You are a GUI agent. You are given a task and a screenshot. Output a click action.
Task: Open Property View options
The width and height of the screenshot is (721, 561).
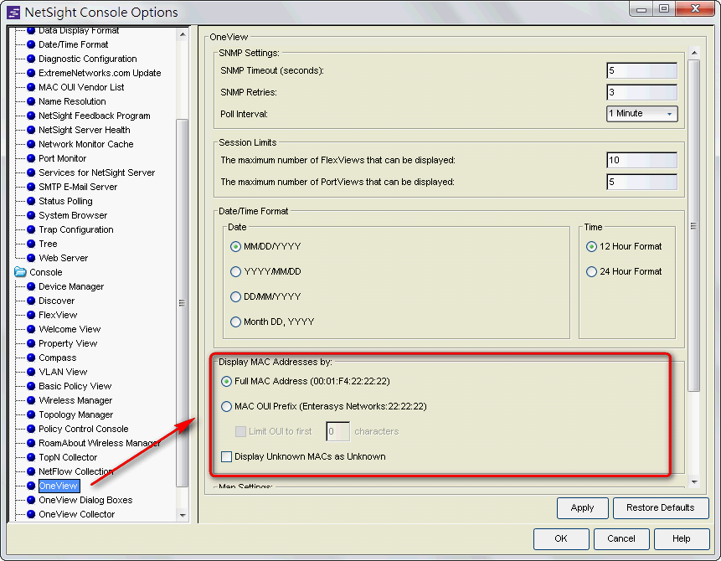[68, 344]
